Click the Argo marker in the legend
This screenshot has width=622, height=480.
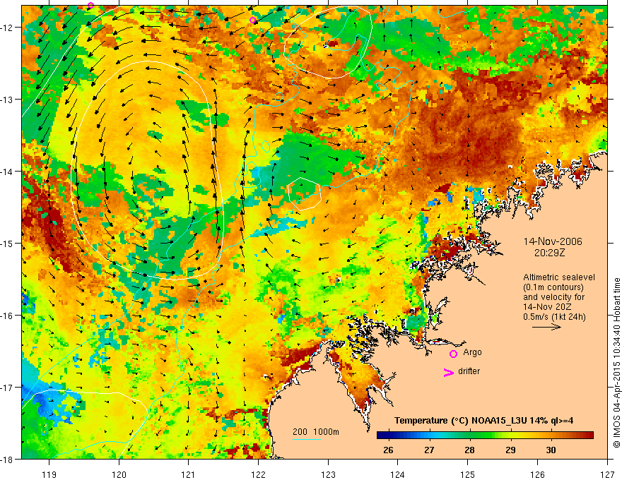coord(453,354)
